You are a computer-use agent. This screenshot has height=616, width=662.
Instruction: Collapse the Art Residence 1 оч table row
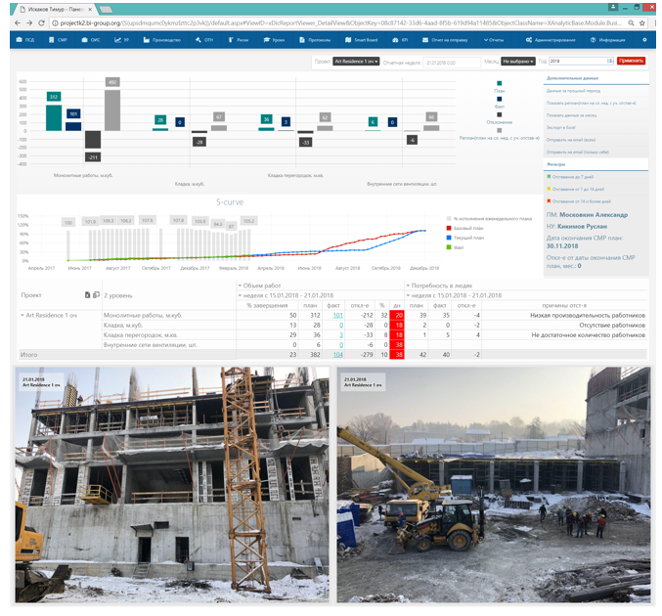tap(22, 315)
